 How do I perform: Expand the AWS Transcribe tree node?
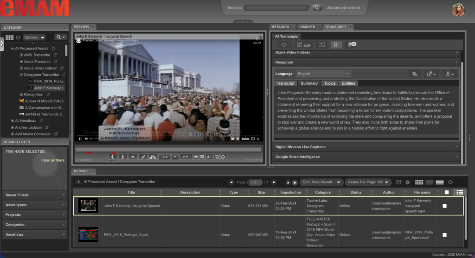click(x=21, y=55)
